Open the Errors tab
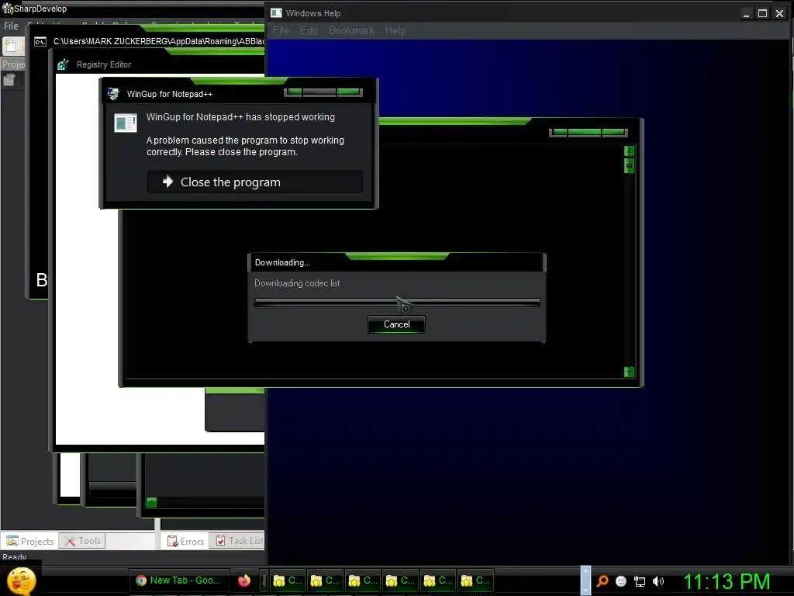This screenshot has width=794, height=596. pos(185,541)
